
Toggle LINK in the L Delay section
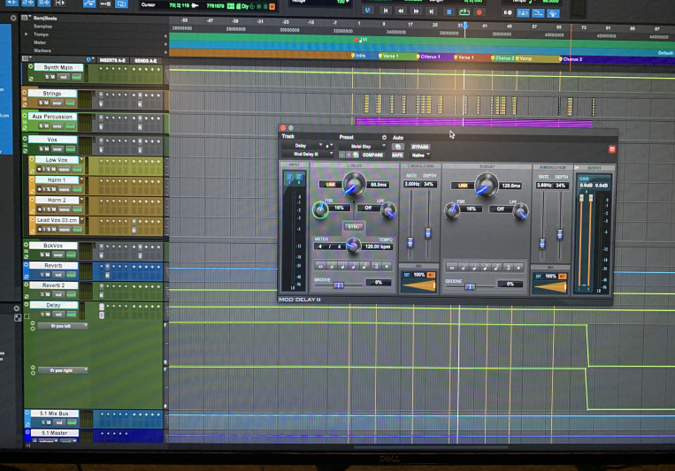[x=330, y=185]
